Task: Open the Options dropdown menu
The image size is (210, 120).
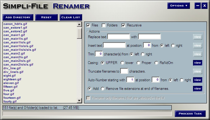Action: click(x=178, y=6)
